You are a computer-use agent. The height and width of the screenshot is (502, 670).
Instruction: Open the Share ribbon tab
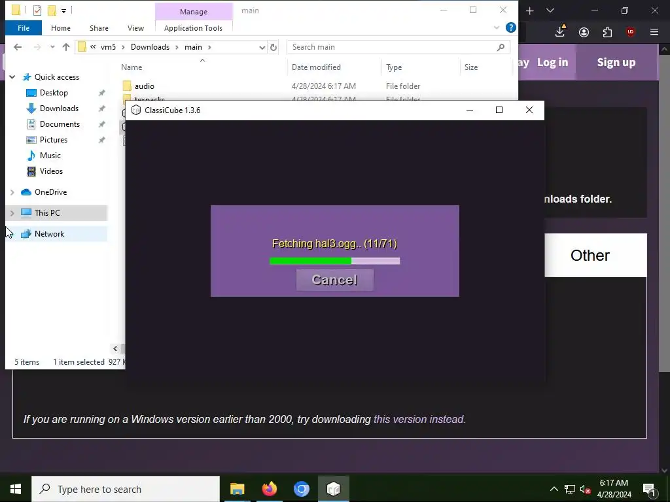pos(99,28)
